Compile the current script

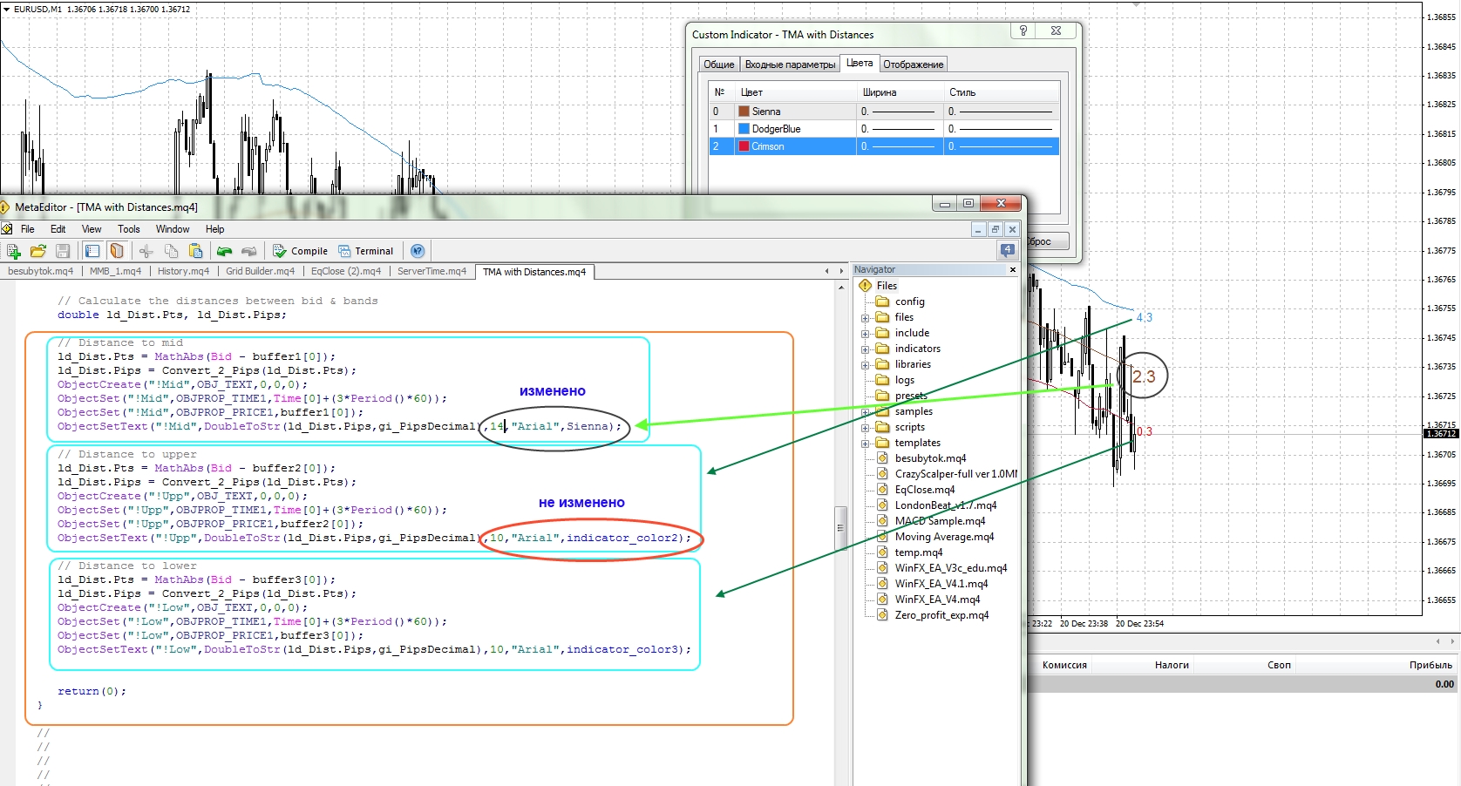pyautogui.click(x=300, y=251)
